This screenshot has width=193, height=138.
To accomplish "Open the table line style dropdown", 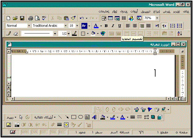I will [x=55, y=33].
